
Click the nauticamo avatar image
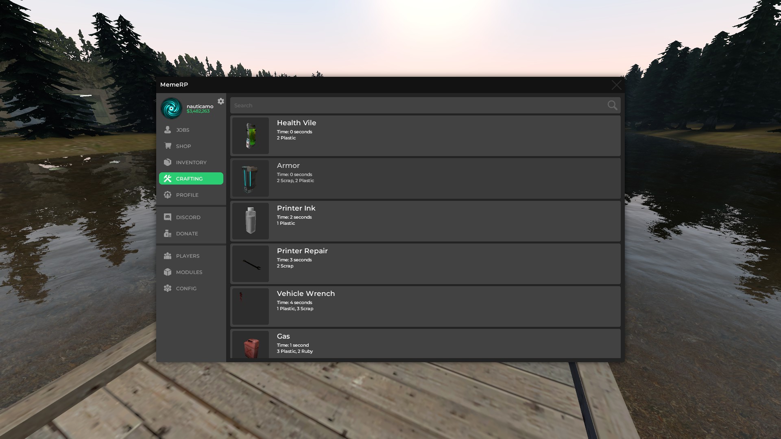pyautogui.click(x=171, y=108)
